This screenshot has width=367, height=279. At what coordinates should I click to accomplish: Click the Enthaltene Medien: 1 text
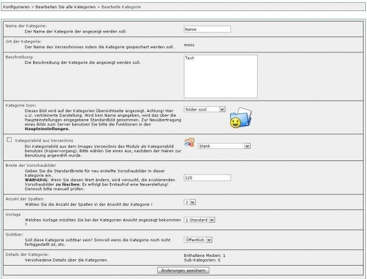[x=205, y=255]
